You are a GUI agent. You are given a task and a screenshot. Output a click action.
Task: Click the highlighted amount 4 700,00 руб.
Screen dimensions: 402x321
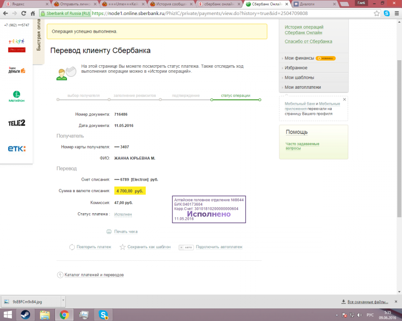[x=130, y=191]
